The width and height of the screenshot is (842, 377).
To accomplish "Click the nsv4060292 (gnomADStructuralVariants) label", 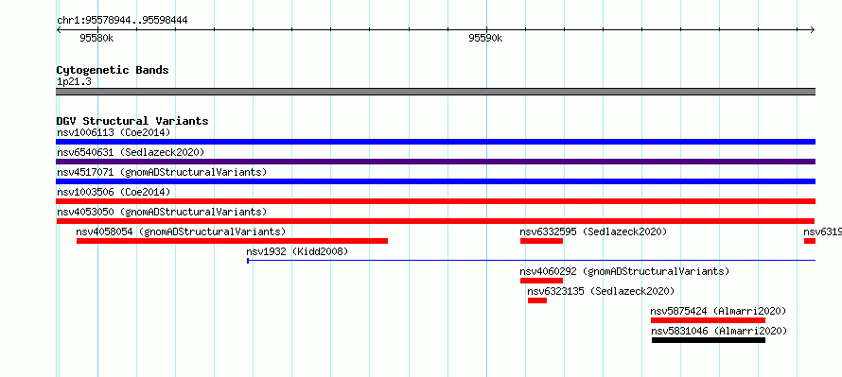I will 624,271.
